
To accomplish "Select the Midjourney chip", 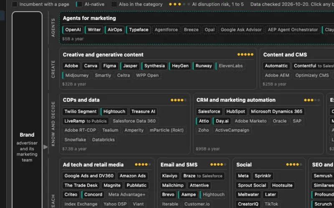I will pyautogui.click(x=77, y=75).
